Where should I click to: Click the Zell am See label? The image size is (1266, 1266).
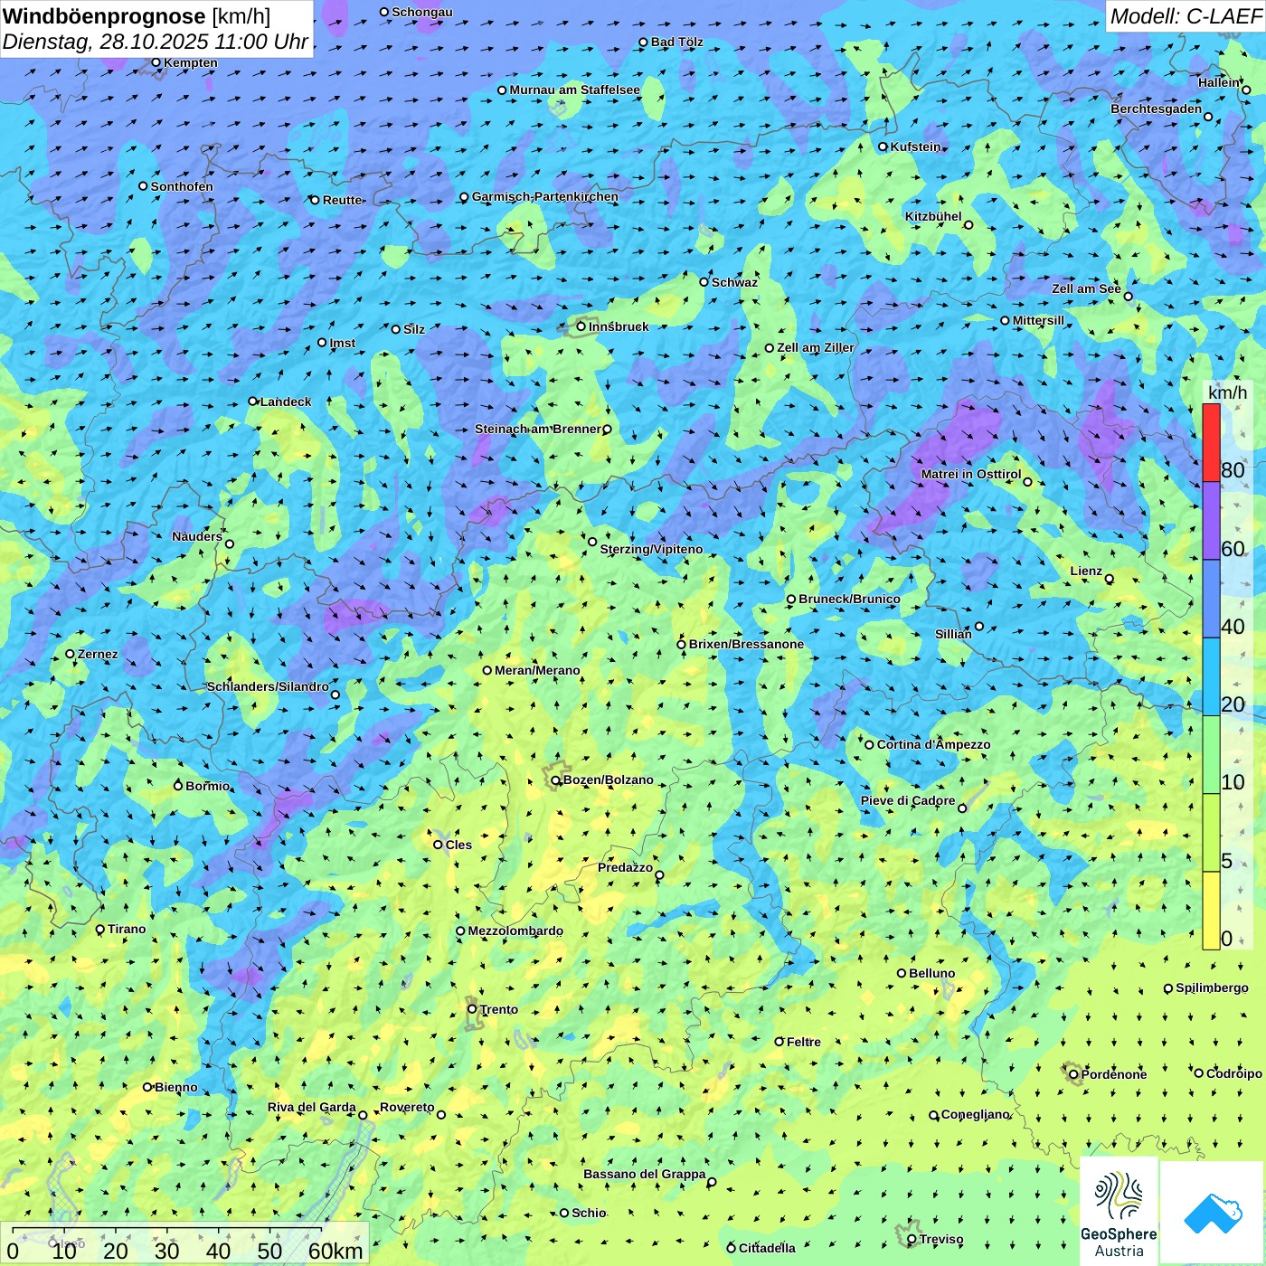pos(1086,288)
